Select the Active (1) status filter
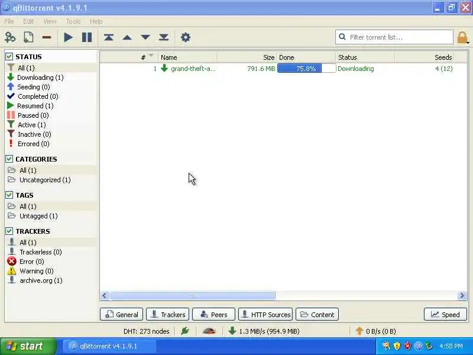 [31, 125]
